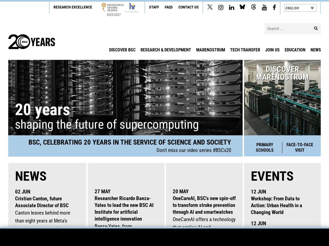The image size is (329, 246).
Task: Open the Research & Development menu
Action: pyautogui.click(x=166, y=50)
